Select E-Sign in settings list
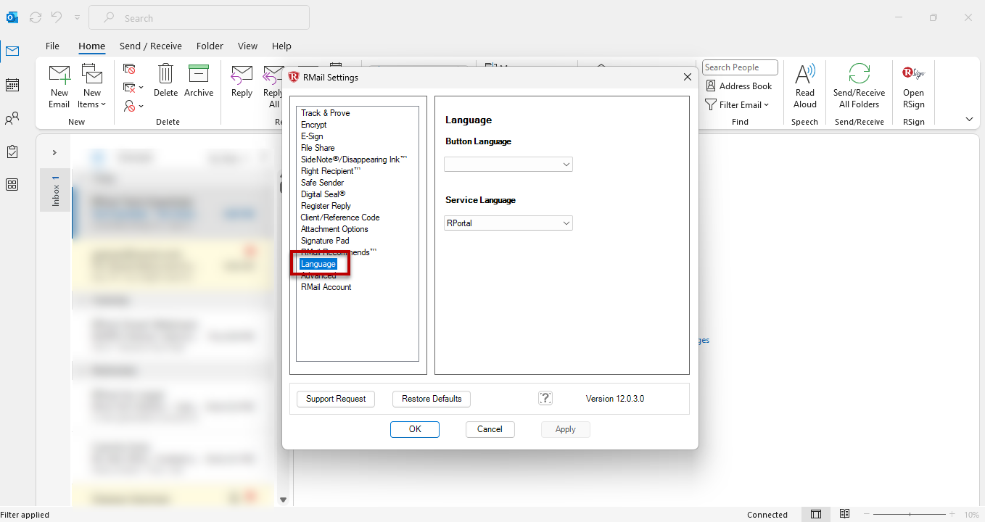 tap(312, 136)
